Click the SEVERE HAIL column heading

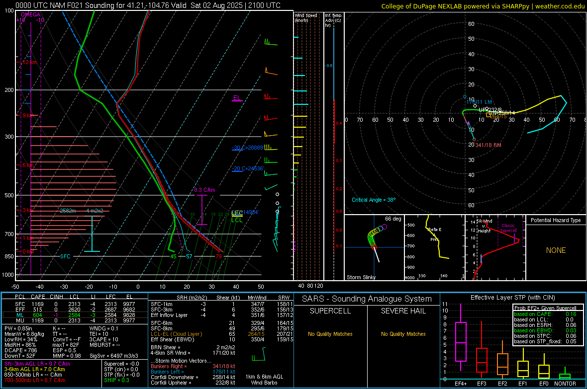403,311
